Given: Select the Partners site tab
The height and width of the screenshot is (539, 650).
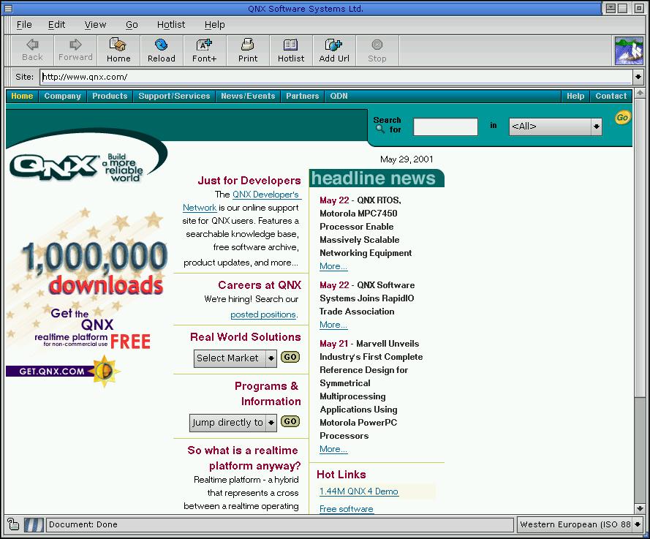Looking at the screenshot, I should 302,96.
